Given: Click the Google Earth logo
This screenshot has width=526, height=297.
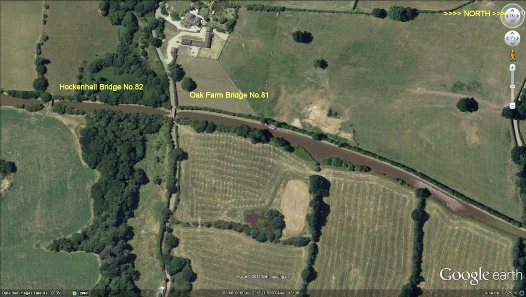Looking at the screenshot, I should pyautogui.click(x=481, y=276).
